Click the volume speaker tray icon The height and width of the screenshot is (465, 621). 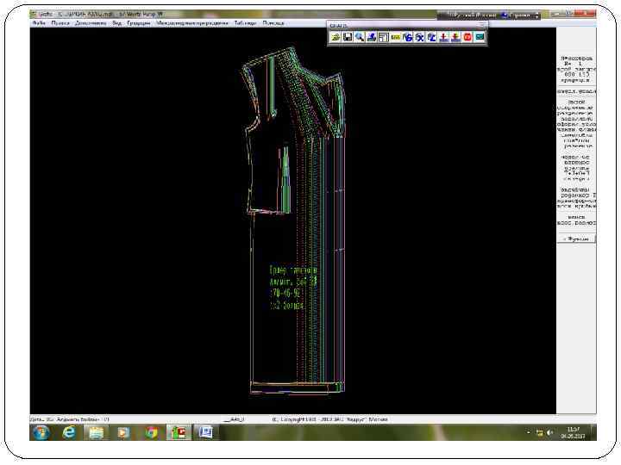[549, 433]
